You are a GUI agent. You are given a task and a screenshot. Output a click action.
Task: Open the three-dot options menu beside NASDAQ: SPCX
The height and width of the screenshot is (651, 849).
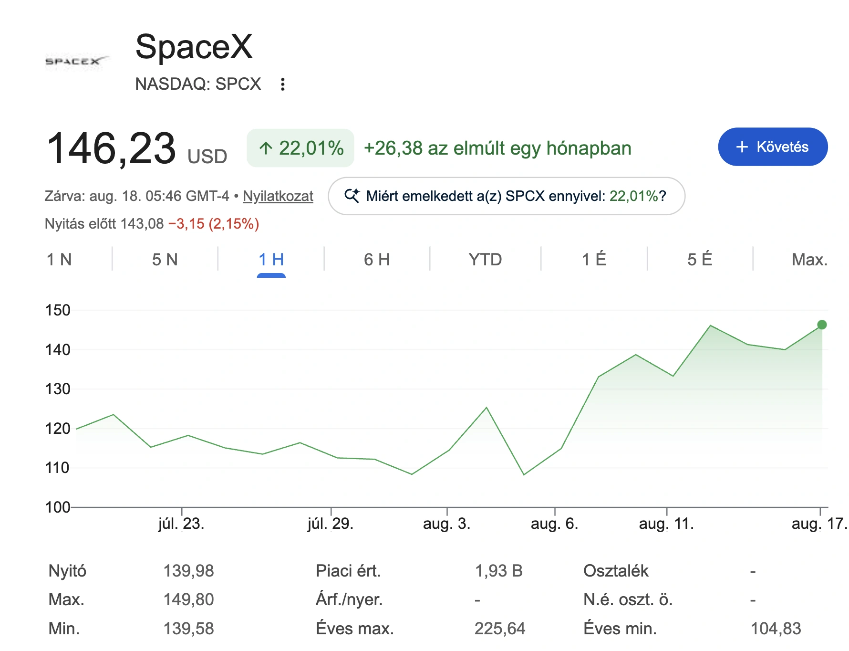(283, 84)
